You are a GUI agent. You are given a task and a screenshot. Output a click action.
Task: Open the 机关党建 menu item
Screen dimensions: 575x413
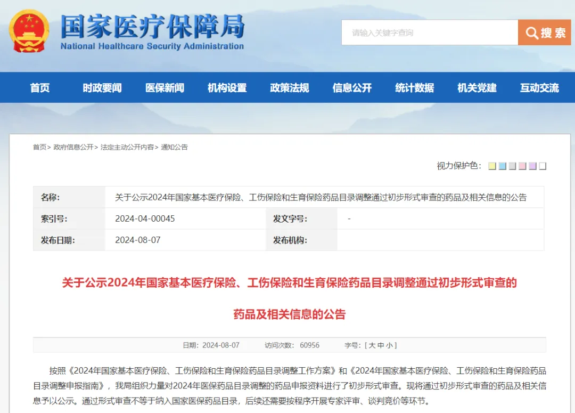pyautogui.click(x=477, y=88)
